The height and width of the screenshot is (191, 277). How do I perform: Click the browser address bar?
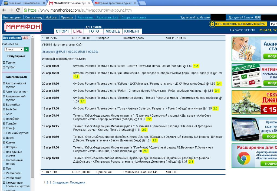(150, 10)
